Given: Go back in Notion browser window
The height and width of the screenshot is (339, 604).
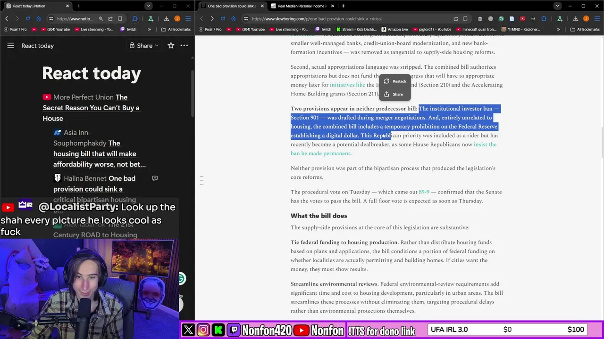Looking at the screenshot, I should 7,19.
